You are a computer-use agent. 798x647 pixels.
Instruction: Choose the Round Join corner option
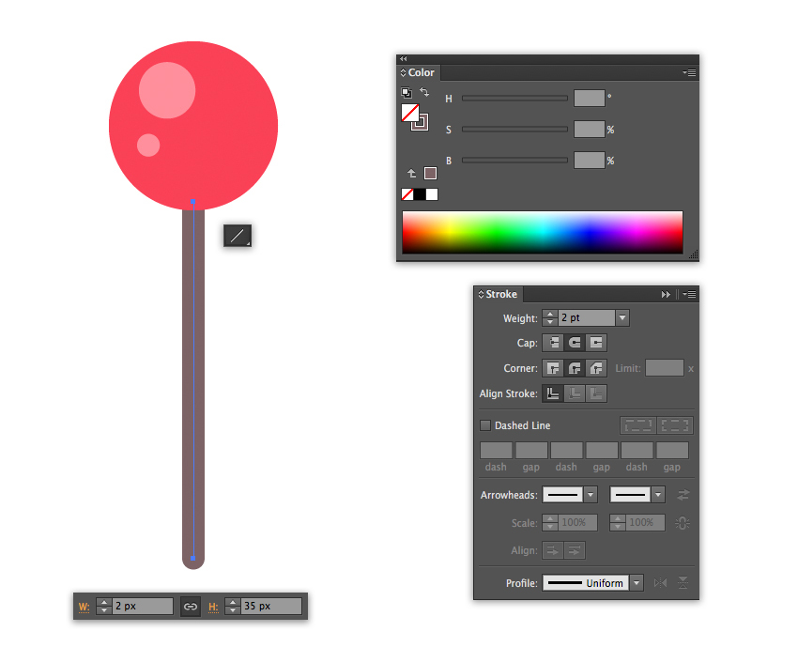point(575,368)
